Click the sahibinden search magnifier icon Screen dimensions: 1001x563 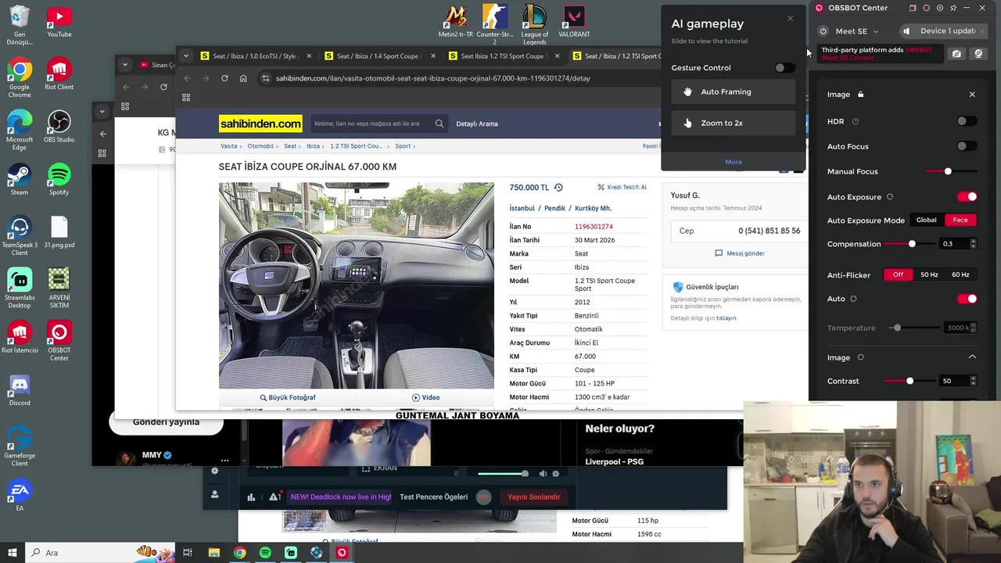tap(440, 124)
